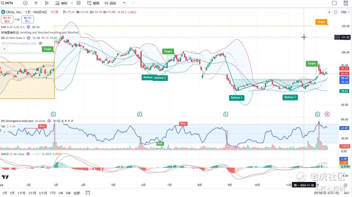Select the 5天 time range

[12, 193]
